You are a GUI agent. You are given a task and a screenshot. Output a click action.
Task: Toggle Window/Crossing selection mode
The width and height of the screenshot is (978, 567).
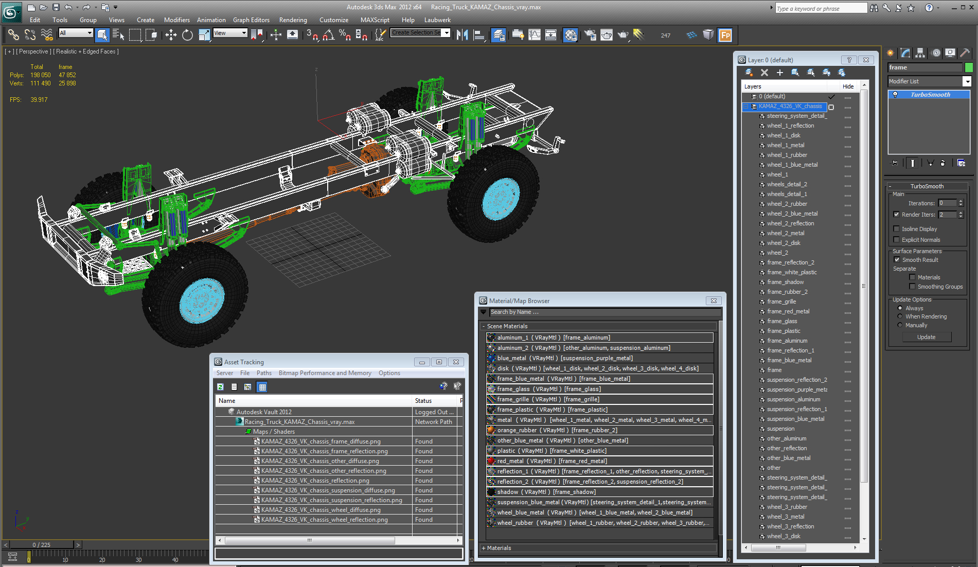pos(152,35)
